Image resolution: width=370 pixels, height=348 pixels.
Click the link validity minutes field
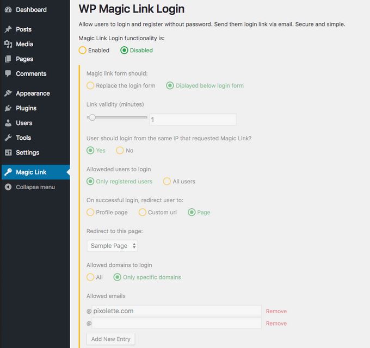(193, 120)
